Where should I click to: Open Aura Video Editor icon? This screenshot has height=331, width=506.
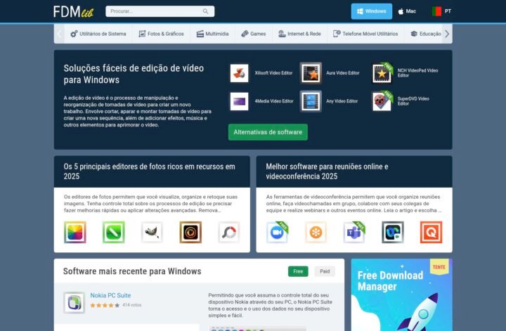pos(311,73)
